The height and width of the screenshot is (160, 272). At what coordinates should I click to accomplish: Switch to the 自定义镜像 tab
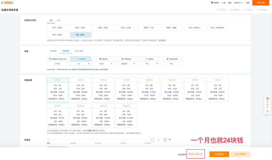[x=79, y=51]
